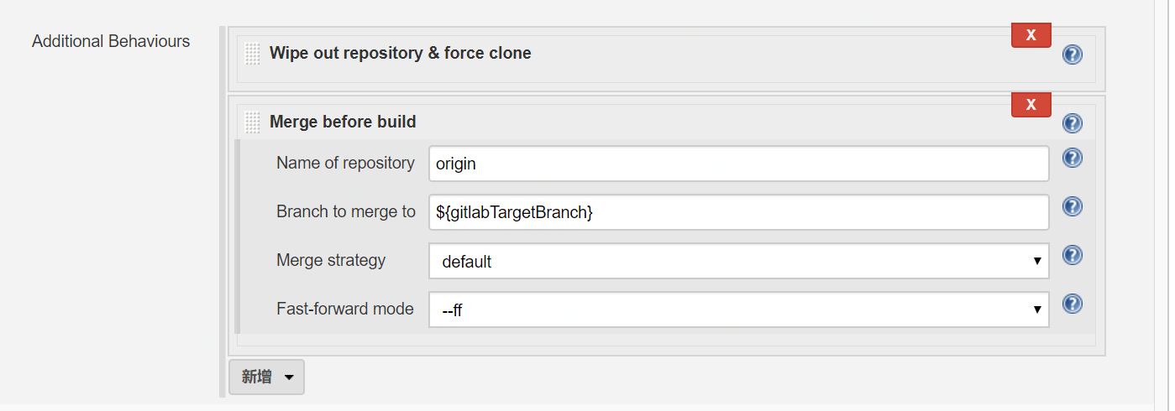Open help for Wipe out repository & force clone
This screenshot has height=411, width=1175.
1072,55
